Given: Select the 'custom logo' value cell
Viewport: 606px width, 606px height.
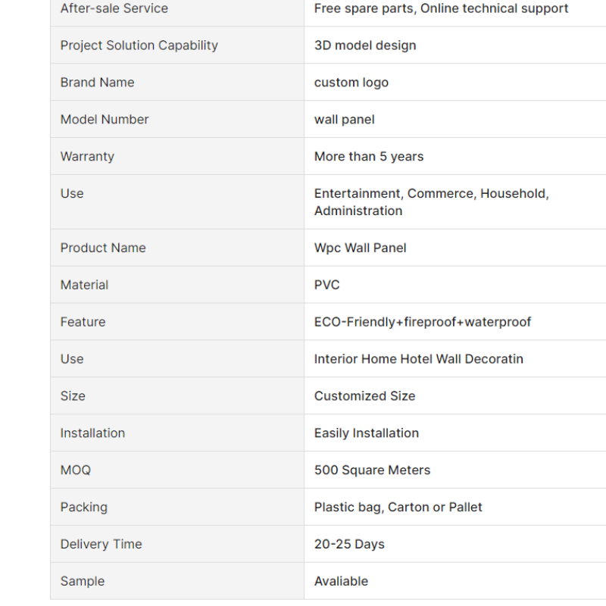Looking at the screenshot, I should 455,83.
